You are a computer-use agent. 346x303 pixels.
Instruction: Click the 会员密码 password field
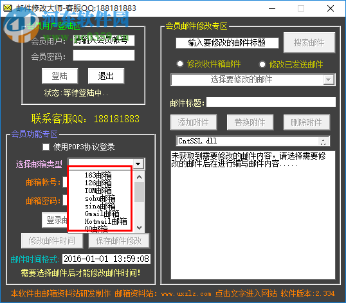tap(104, 55)
